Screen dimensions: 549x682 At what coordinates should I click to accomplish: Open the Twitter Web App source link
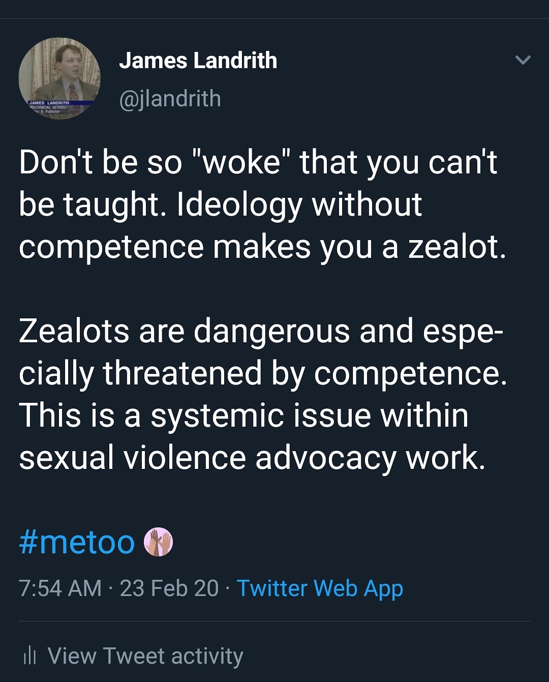pyautogui.click(x=320, y=588)
